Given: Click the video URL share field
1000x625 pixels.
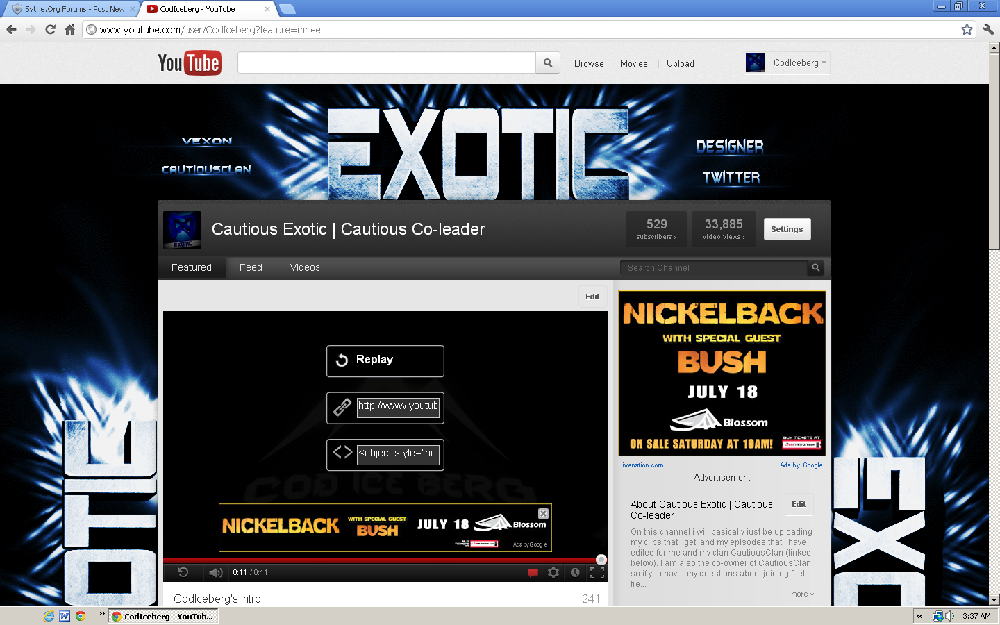Looking at the screenshot, I should [398, 407].
